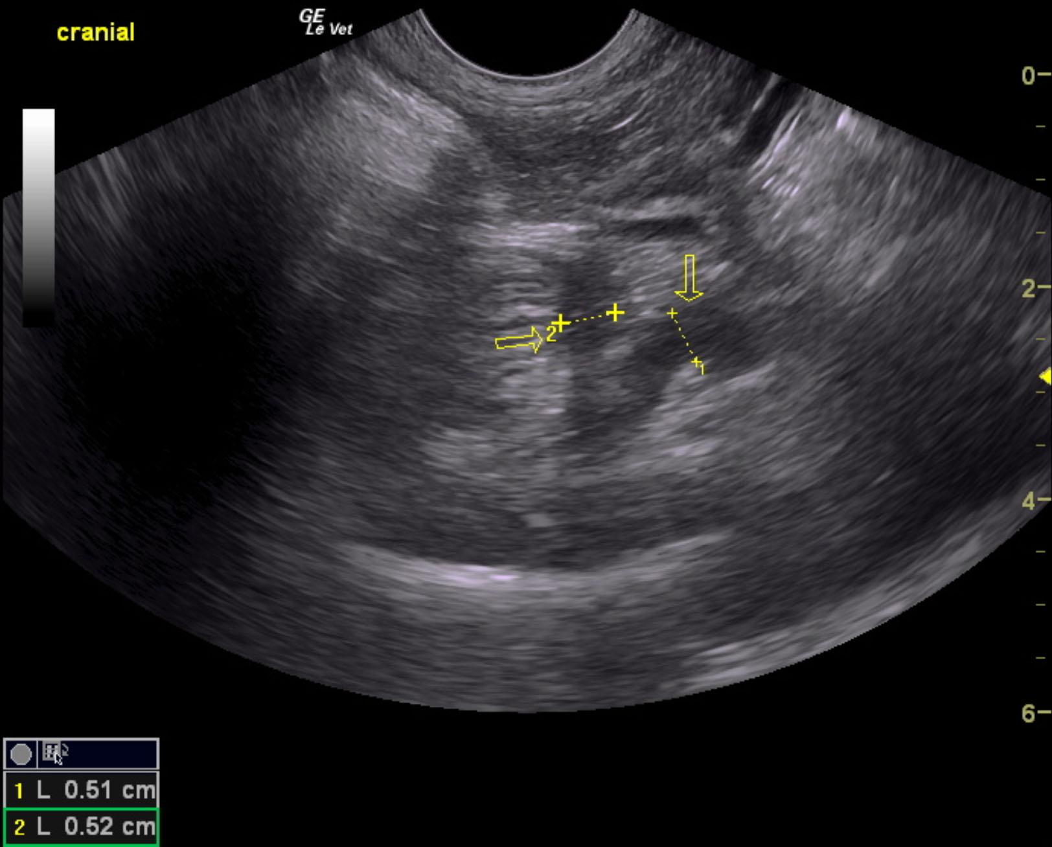Image resolution: width=1052 pixels, height=847 pixels.
Task: Click the grayscale gradient bar
Action: [x=39, y=217]
